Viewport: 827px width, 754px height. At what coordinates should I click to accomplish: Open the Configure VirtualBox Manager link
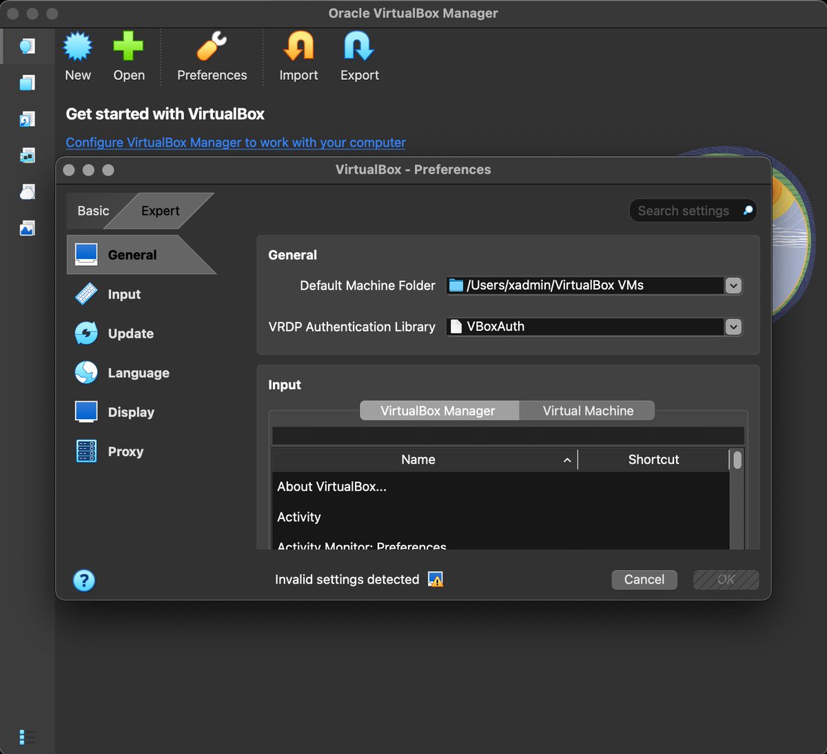pyautogui.click(x=236, y=143)
